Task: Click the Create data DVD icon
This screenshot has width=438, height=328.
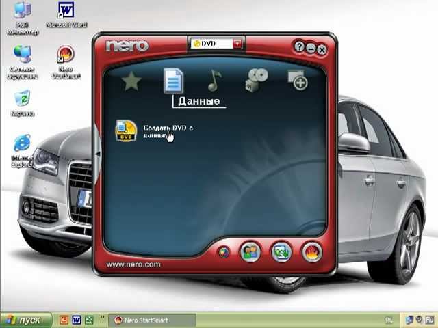Action: tap(126, 131)
